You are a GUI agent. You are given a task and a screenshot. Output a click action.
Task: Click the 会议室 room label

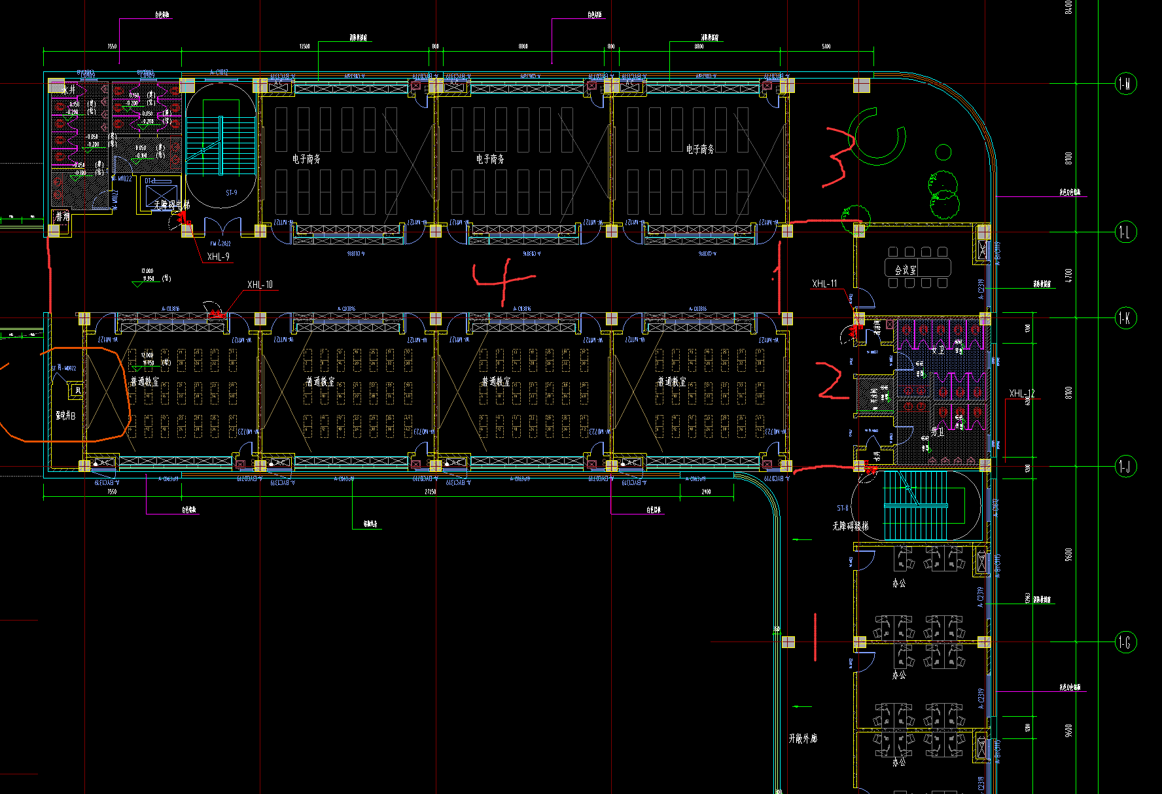tap(906, 270)
